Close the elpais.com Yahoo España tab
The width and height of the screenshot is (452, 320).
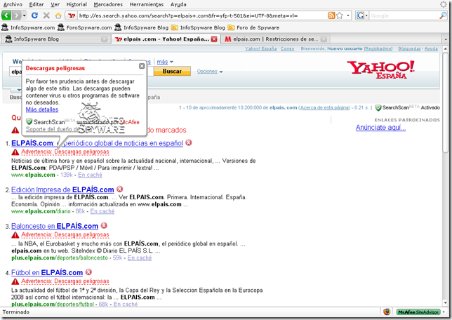point(214,39)
